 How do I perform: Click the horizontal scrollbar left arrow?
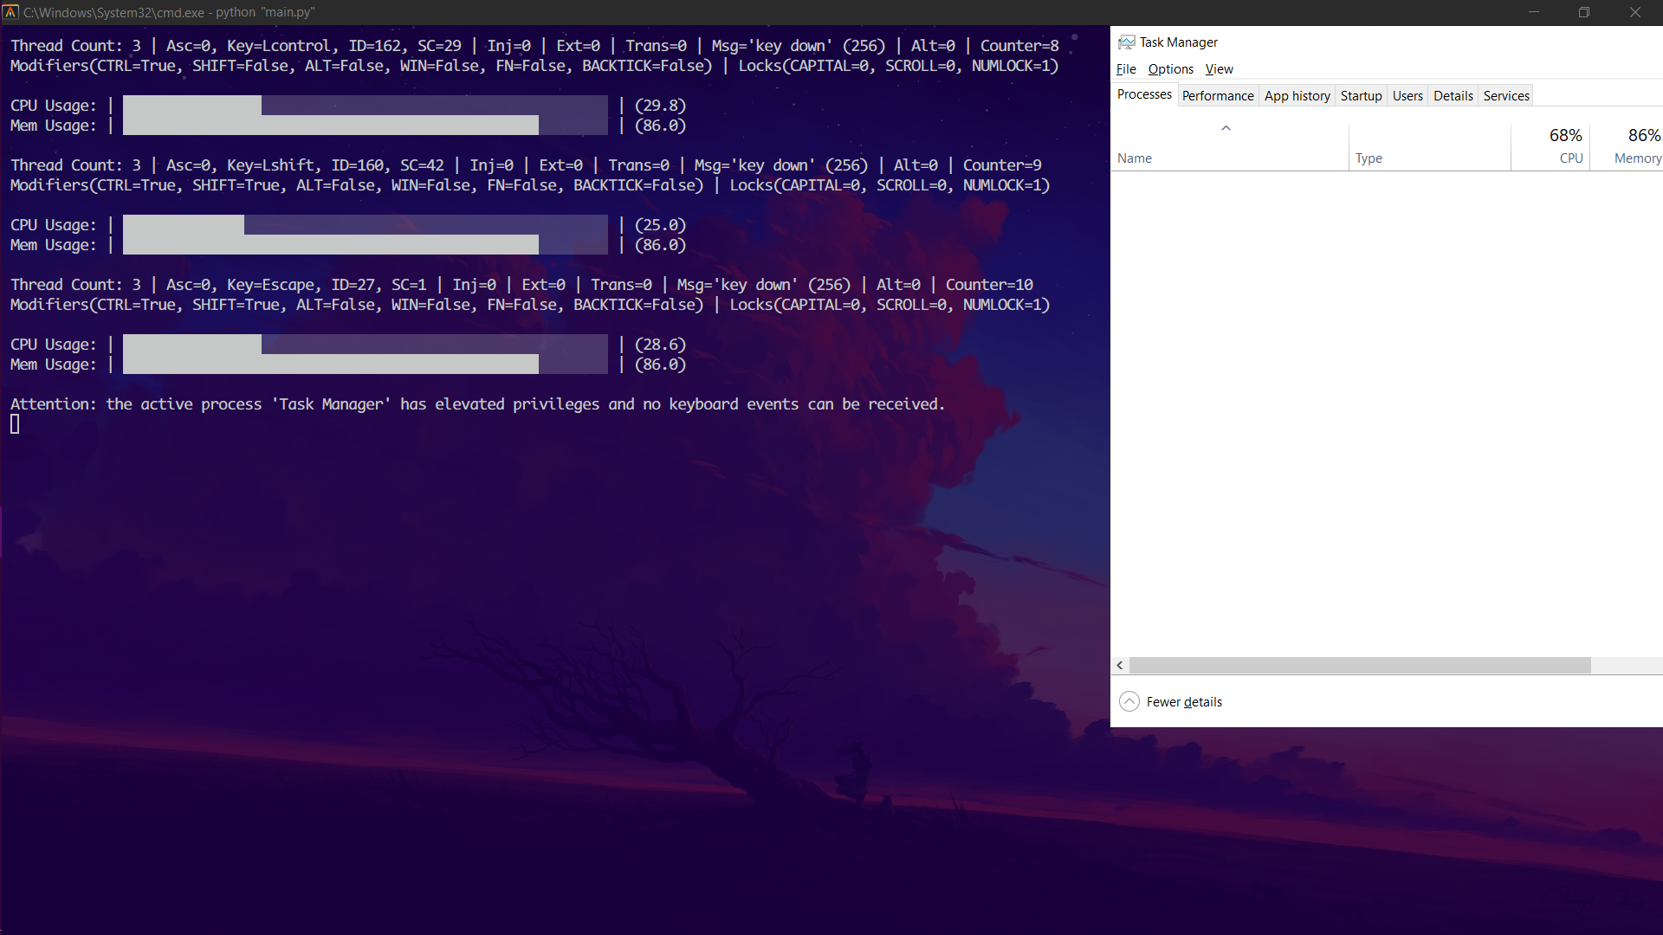pyautogui.click(x=1120, y=665)
